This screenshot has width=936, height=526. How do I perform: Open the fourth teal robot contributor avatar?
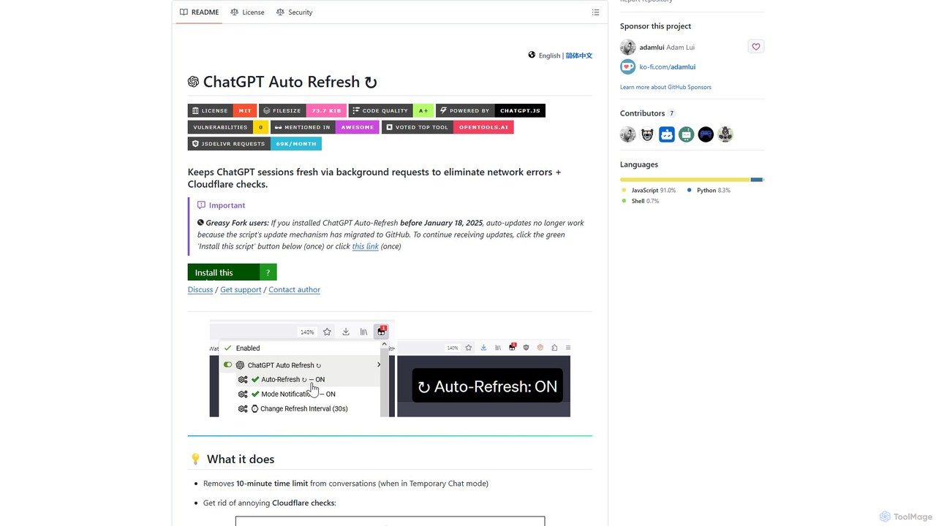[686, 134]
